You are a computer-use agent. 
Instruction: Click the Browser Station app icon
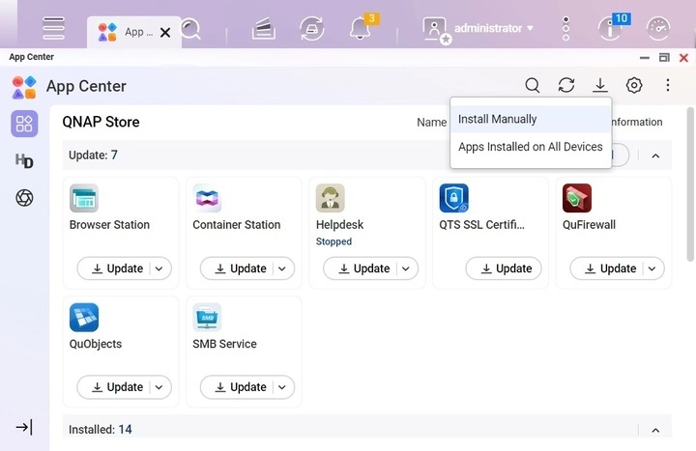point(84,198)
